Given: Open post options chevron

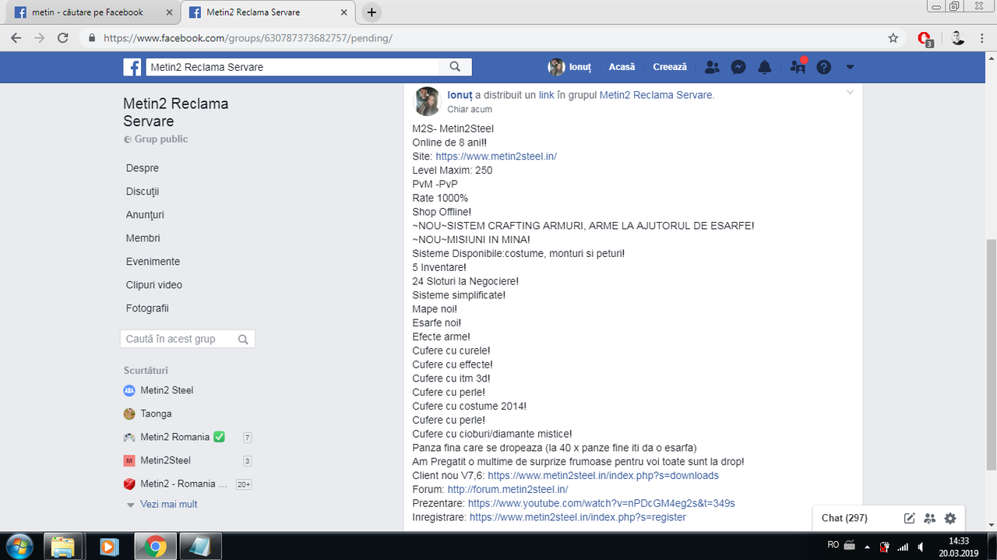Looking at the screenshot, I should click(850, 93).
